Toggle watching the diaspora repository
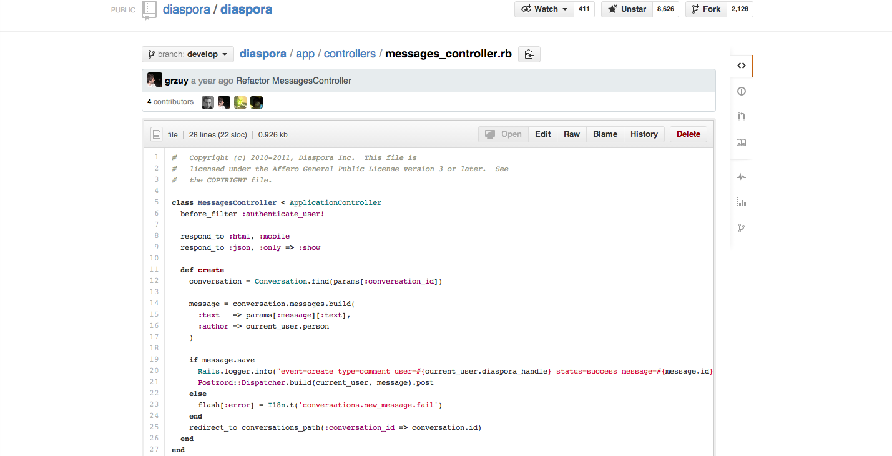 click(x=541, y=9)
